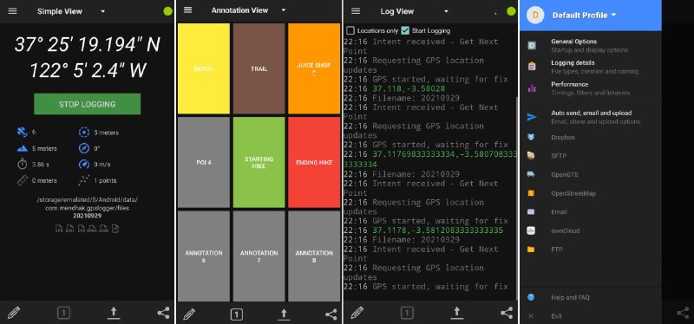694x324 pixels.
Task: Tap the upload icon in Simple View
Action: coord(114,314)
